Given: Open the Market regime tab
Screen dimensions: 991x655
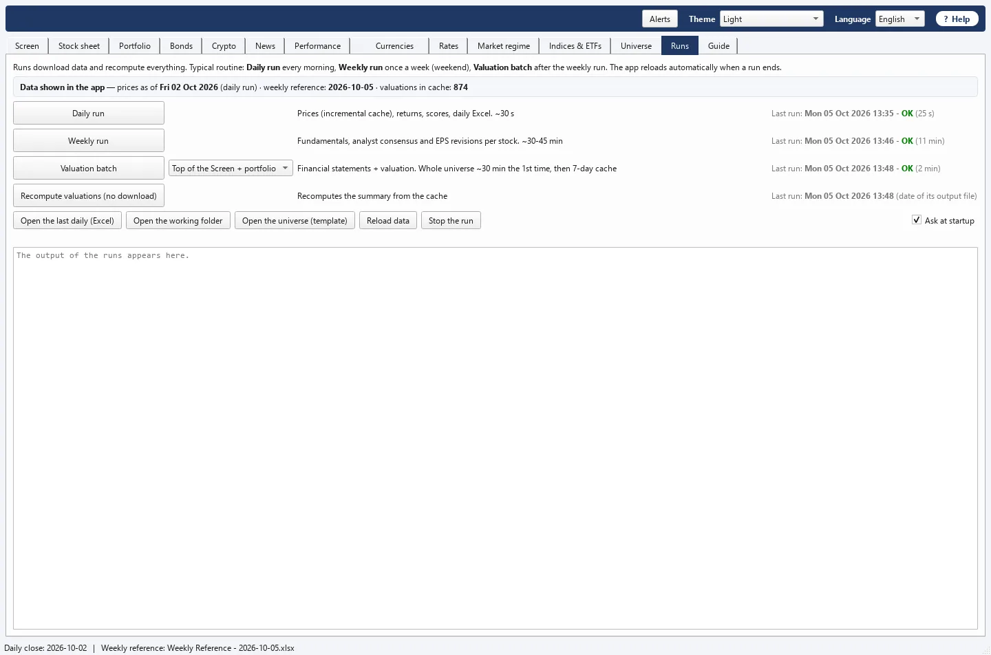Looking at the screenshot, I should (x=504, y=46).
